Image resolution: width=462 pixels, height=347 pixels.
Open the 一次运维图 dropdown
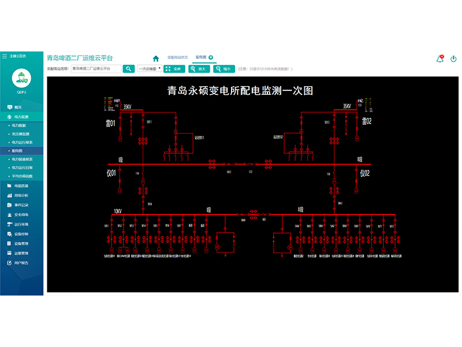coord(149,69)
